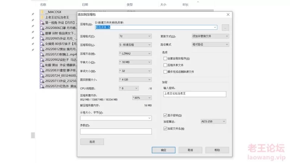Close the 添加到压缩包 dialog with X
The image size is (290, 163).
[x=228, y=14]
